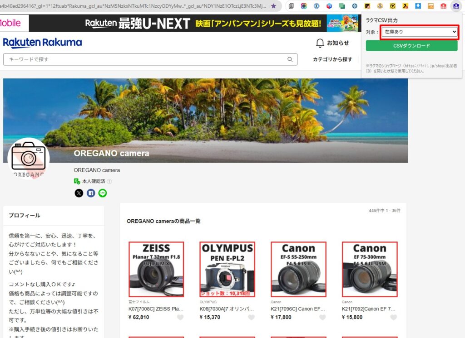Toggle heart on Olympus PEN E-PL2 listing

click(x=251, y=317)
